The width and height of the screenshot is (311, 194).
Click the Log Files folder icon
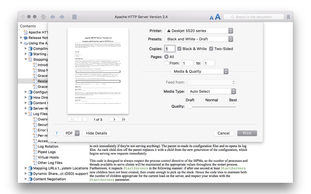coord(30,114)
